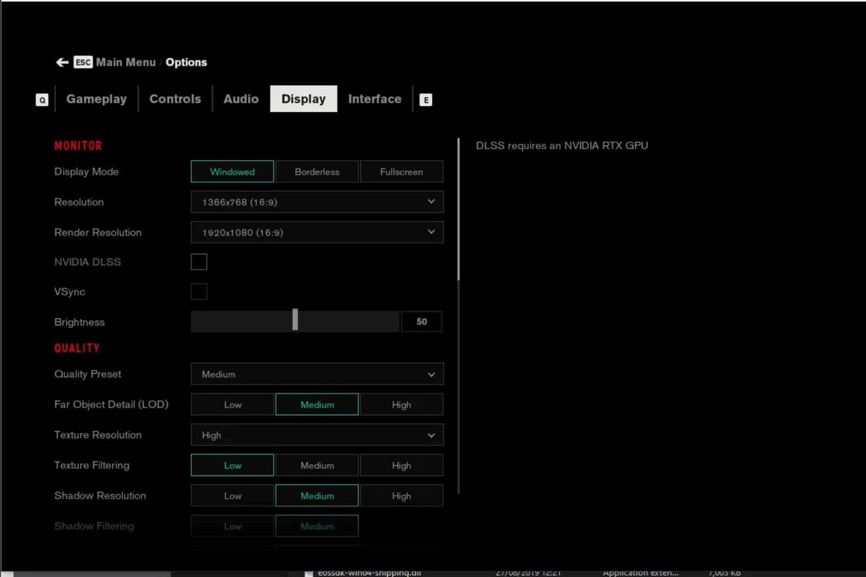
Task: Click the Brightness slider track right of handle
Action: [x=348, y=321]
